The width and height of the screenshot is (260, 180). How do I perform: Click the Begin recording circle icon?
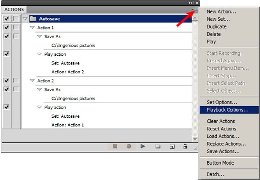[129, 146]
